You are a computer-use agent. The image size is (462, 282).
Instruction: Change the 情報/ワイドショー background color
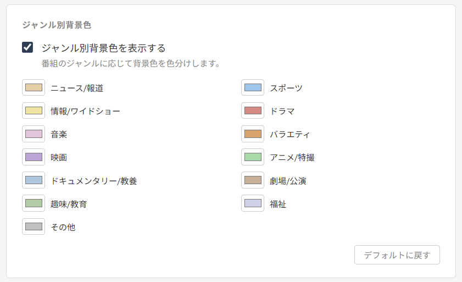(34, 111)
